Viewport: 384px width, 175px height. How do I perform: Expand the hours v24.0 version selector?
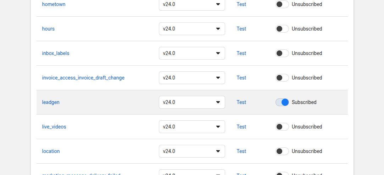[192, 29]
